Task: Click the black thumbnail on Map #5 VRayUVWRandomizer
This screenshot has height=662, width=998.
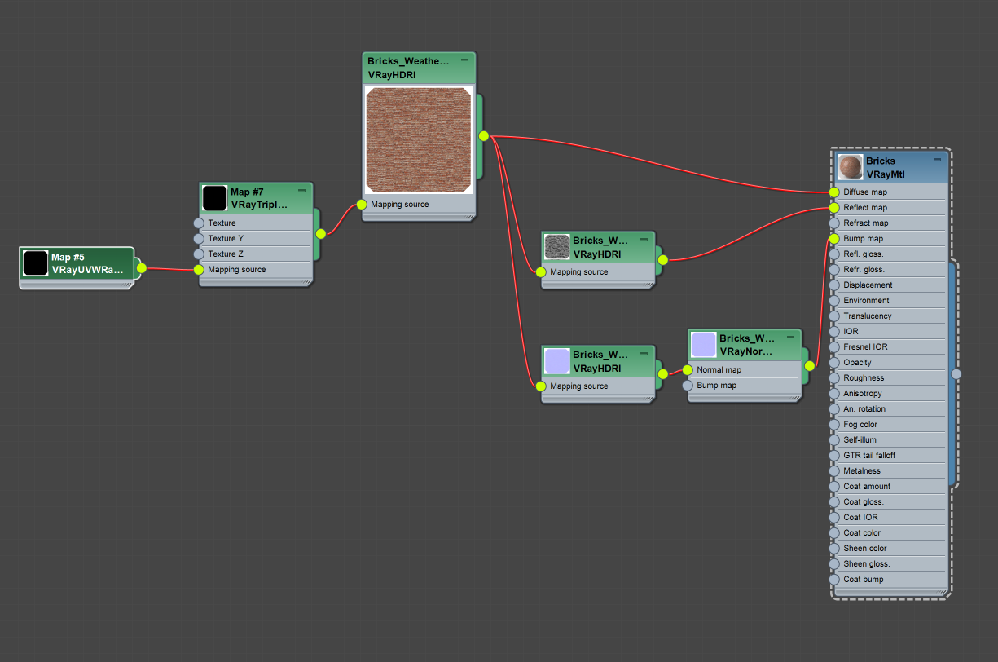Action: point(34,262)
